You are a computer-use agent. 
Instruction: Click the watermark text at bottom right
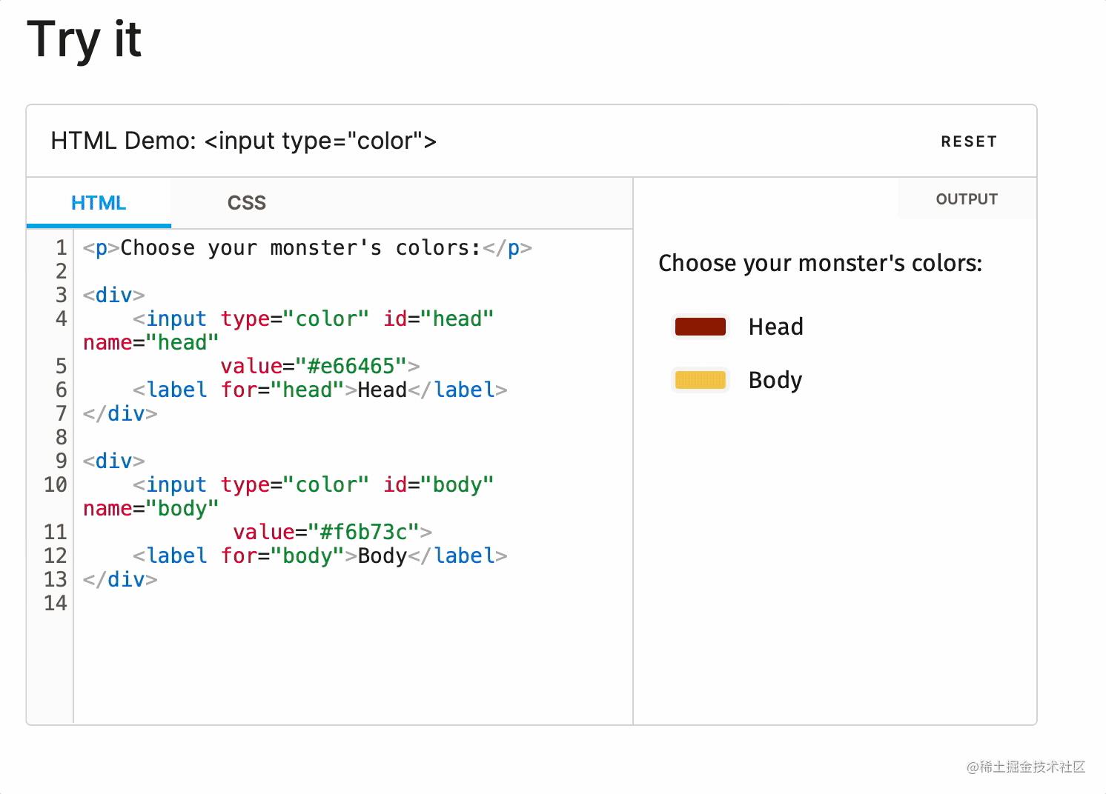pos(1026,767)
